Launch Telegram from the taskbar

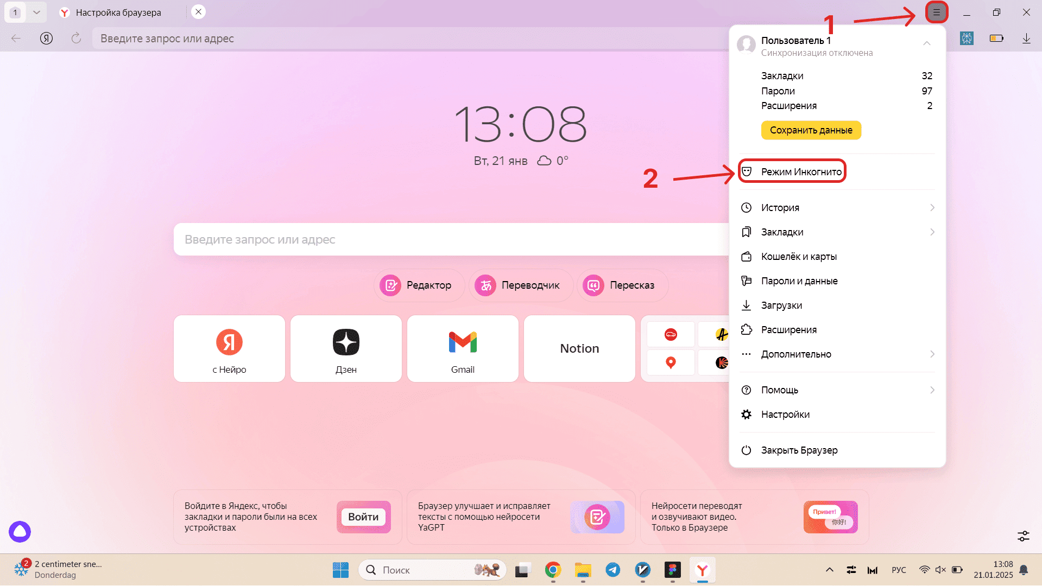613,570
